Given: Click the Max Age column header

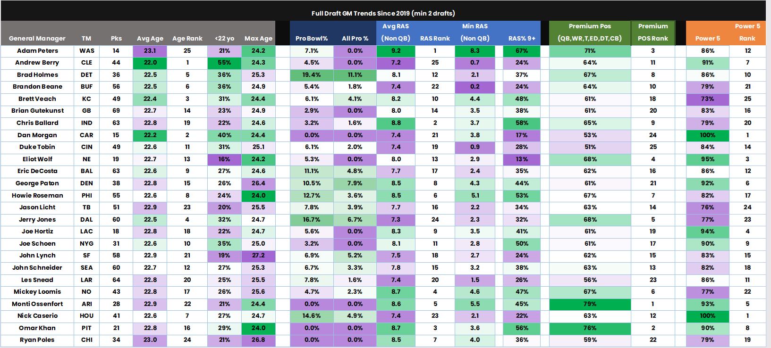Looking at the screenshot, I should [x=258, y=39].
